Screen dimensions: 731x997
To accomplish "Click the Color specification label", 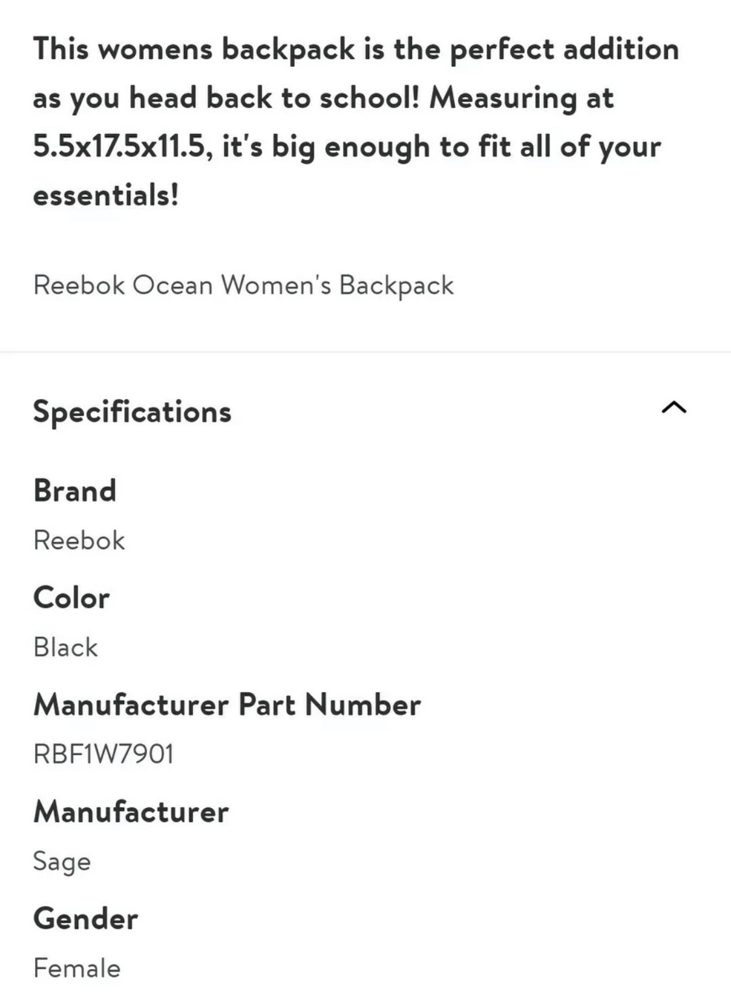I will pos(71,598).
